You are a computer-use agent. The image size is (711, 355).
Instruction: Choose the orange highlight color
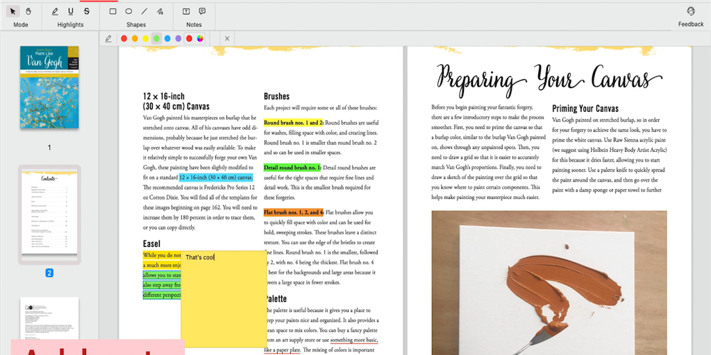(135, 39)
